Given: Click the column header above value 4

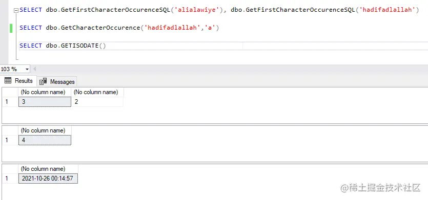Looking at the screenshot, I should point(45,130).
